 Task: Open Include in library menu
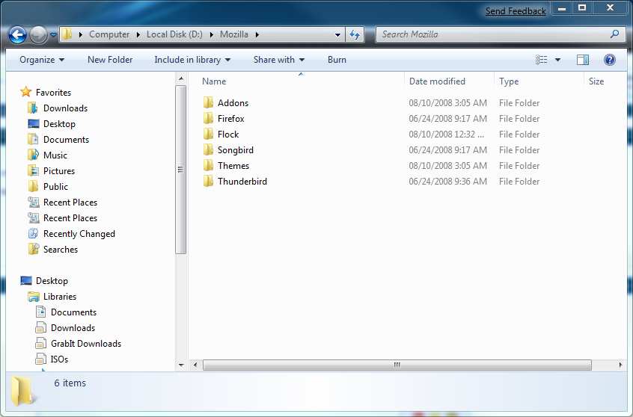click(192, 60)
